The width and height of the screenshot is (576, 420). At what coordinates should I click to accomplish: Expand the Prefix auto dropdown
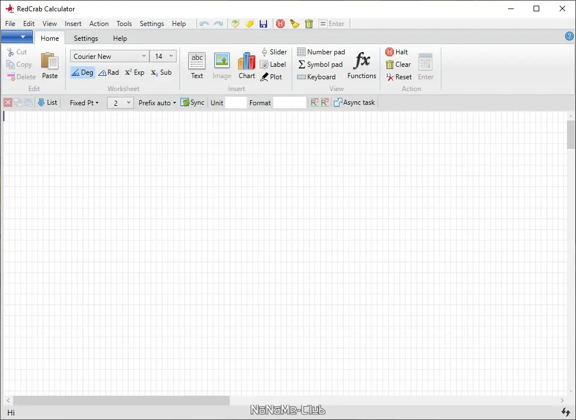(x=157, y=103)
